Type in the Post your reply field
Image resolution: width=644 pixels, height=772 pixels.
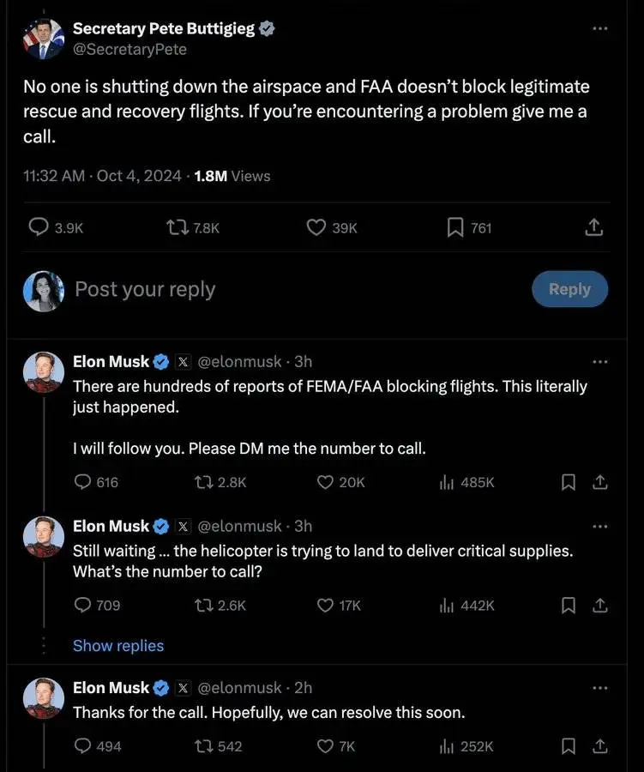[257, 289]
